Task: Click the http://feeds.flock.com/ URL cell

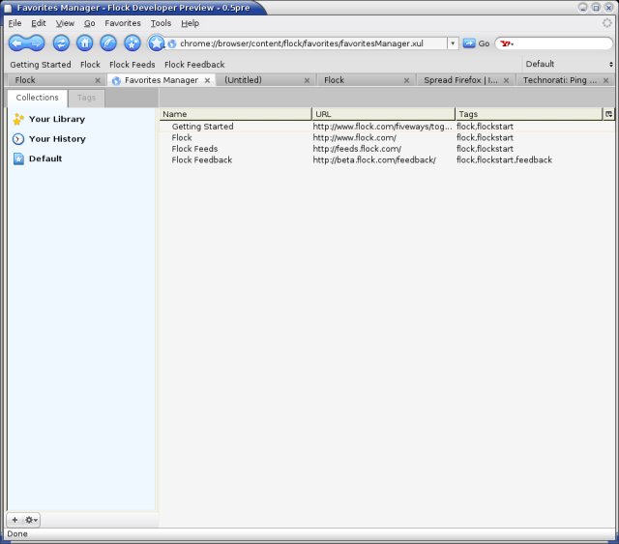Action: 357,149
